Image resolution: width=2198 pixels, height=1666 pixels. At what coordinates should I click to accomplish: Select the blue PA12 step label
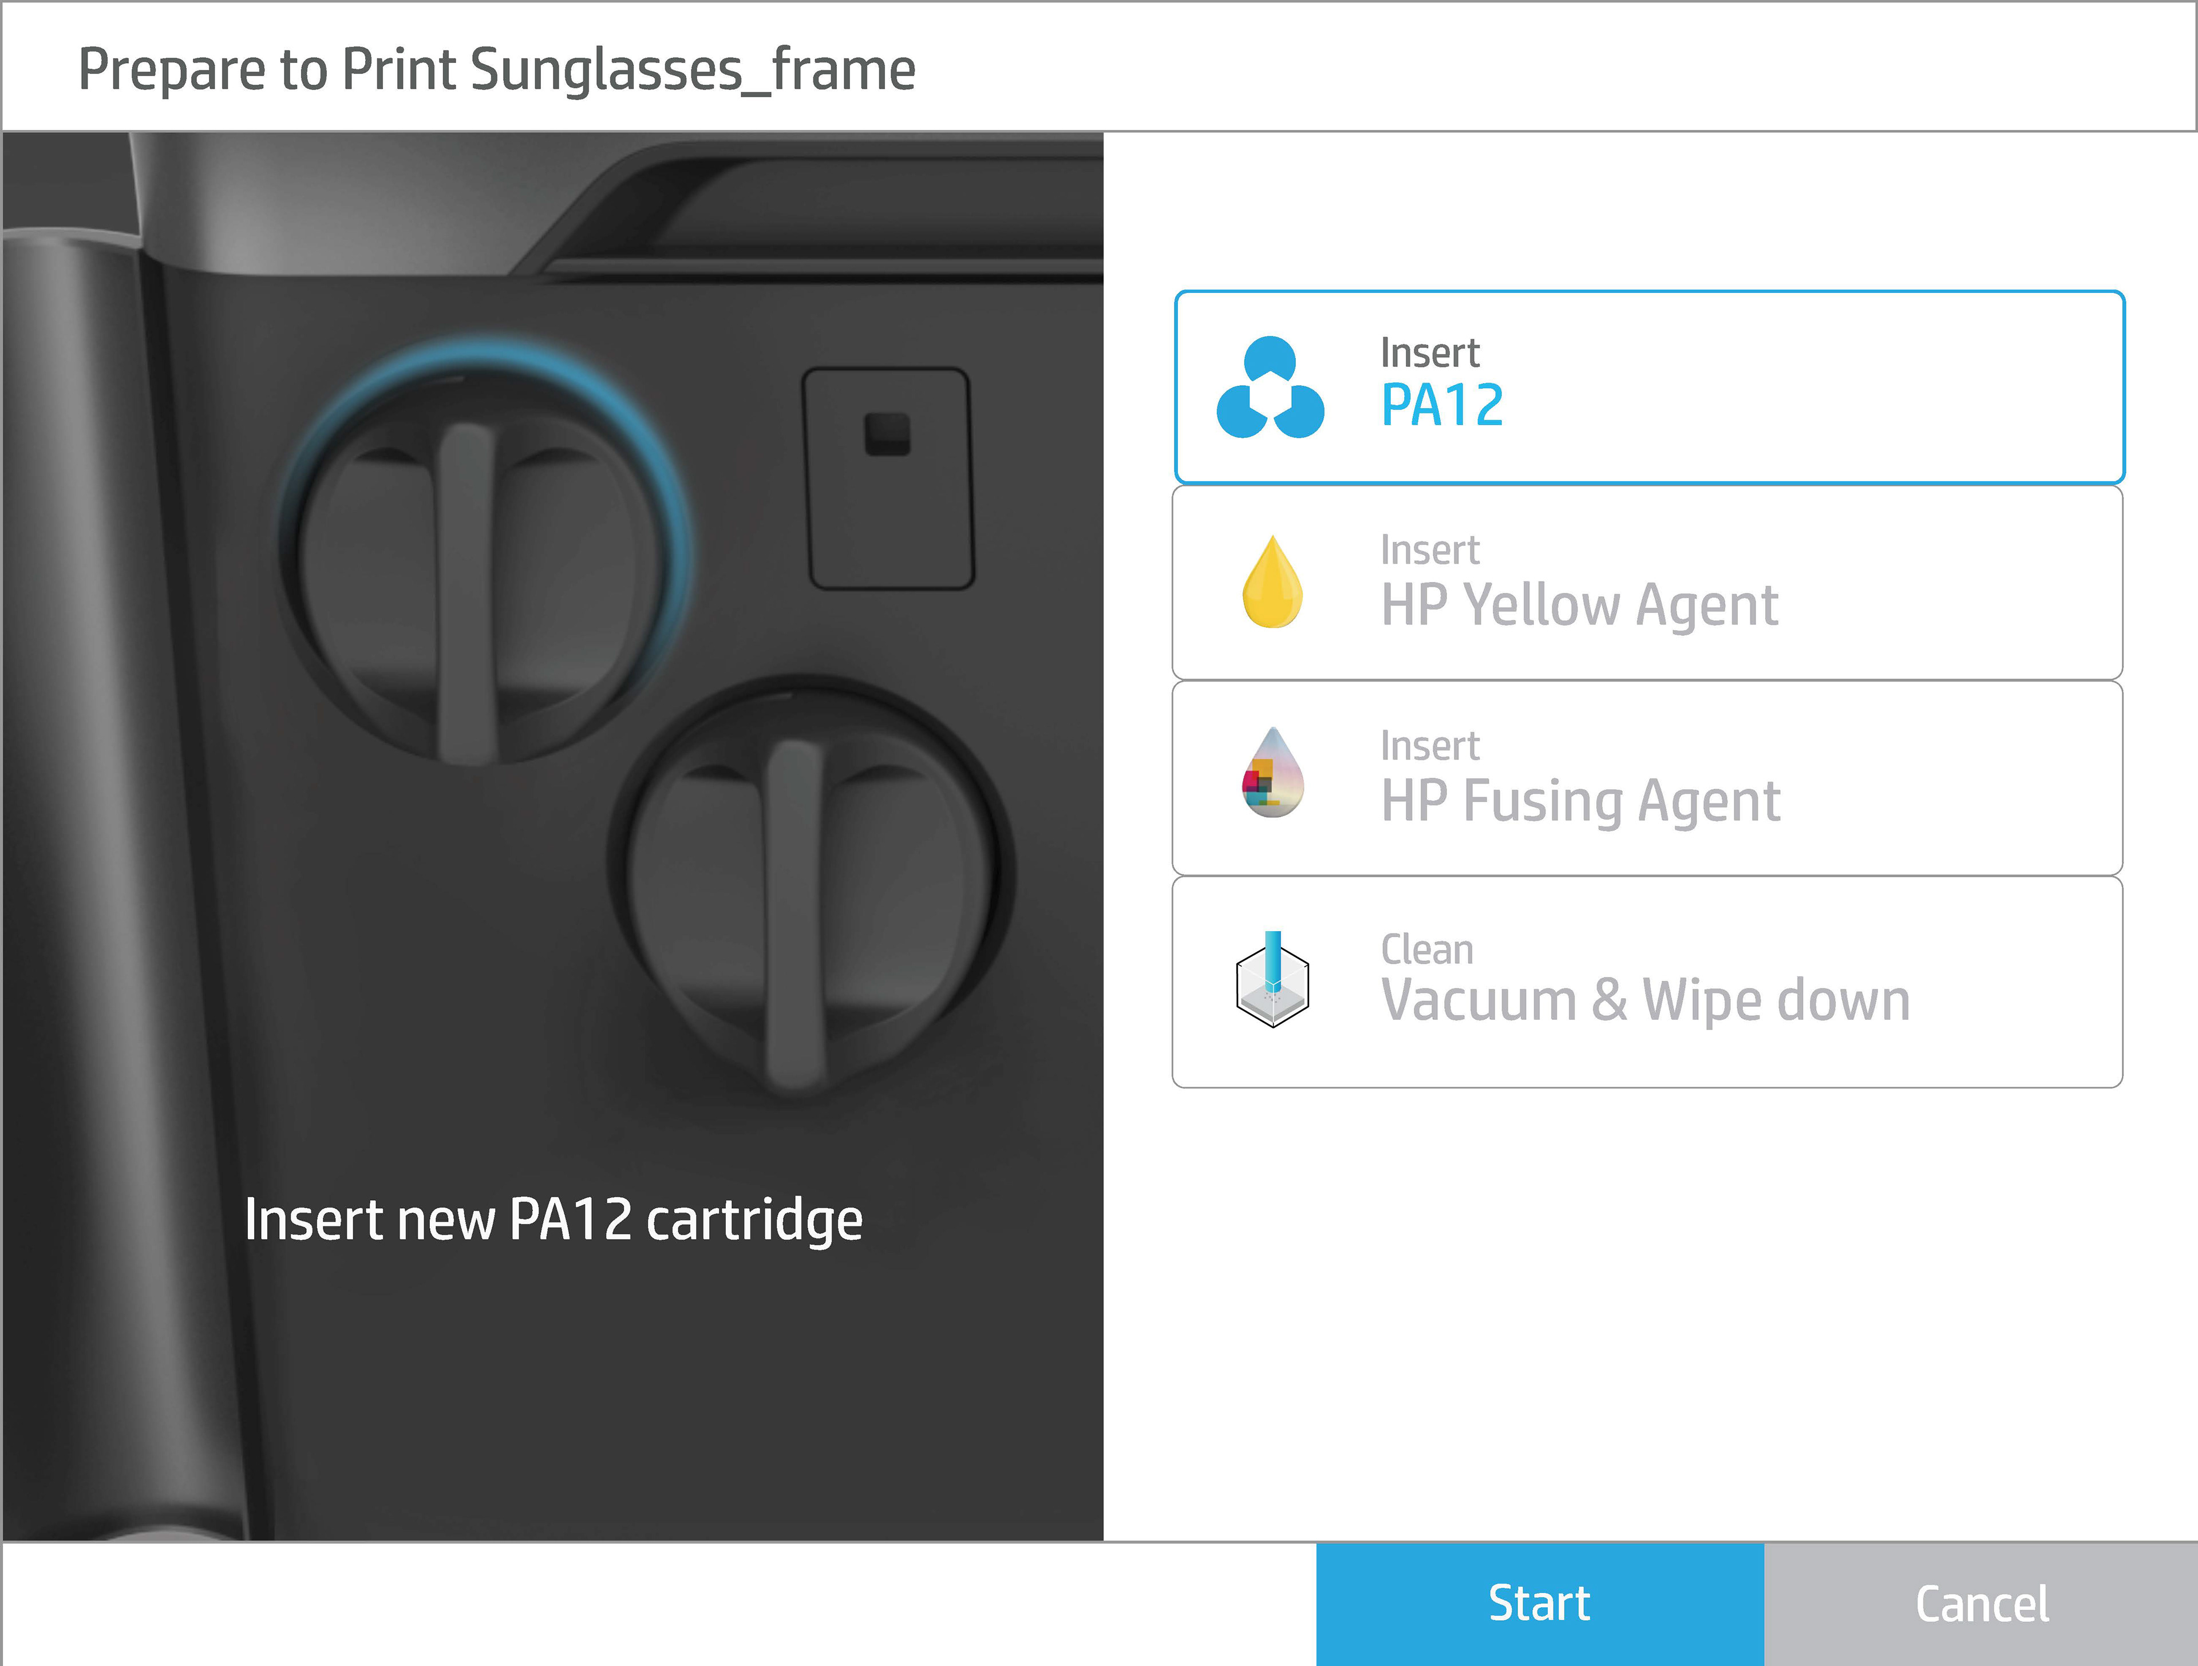1442,406
